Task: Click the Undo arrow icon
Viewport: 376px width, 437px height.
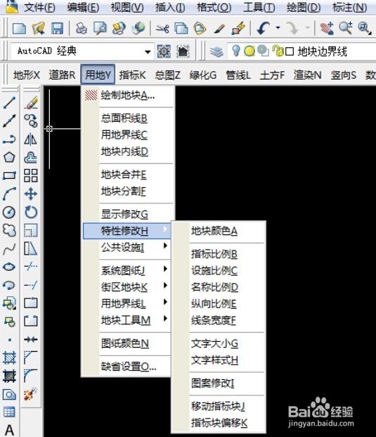Action: tap(263, 28)
